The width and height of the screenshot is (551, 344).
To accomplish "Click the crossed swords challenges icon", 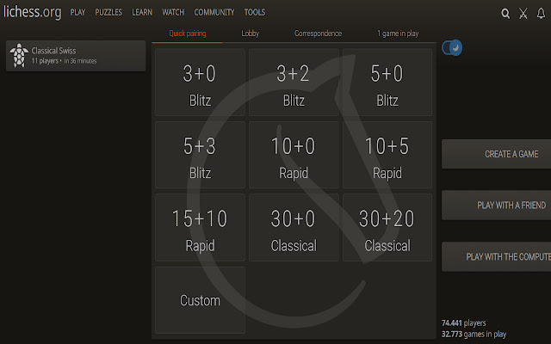I will click(523, 13).
